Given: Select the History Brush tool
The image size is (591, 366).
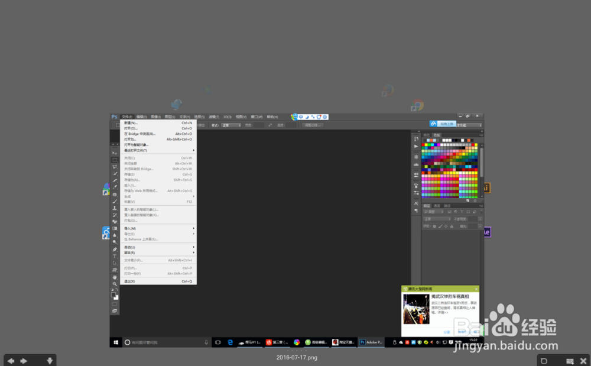Looking at the screenshot, I should 115,215.
